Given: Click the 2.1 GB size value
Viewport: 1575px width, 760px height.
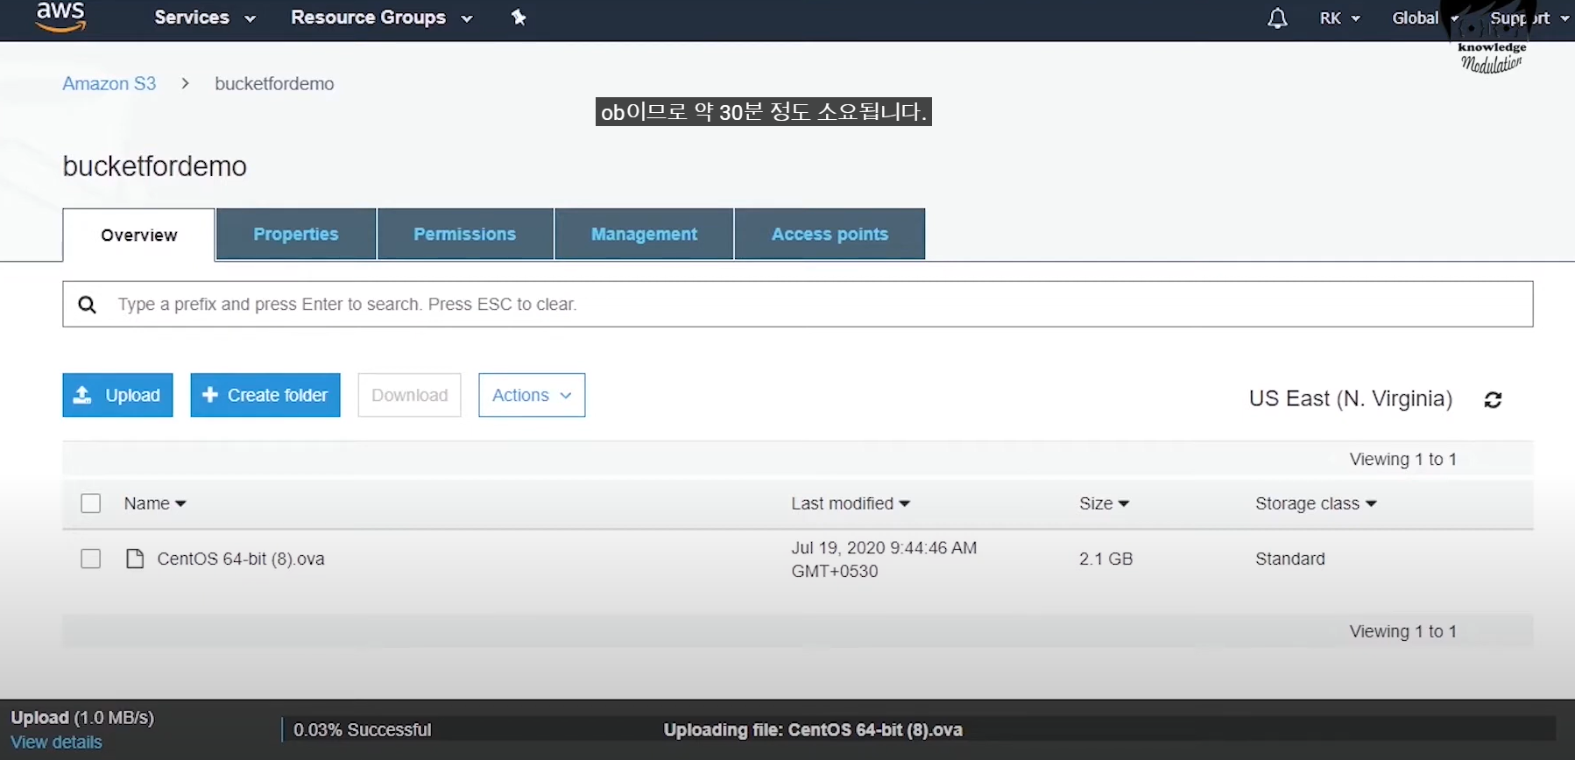Looking at the screenshot, I should (1105, 559).
